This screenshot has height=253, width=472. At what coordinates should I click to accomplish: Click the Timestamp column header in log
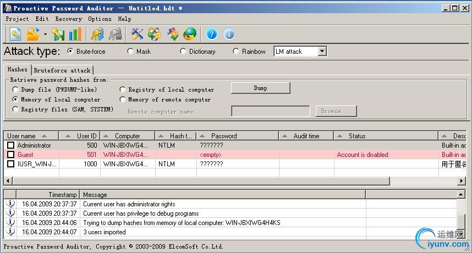tap(48, 194)
